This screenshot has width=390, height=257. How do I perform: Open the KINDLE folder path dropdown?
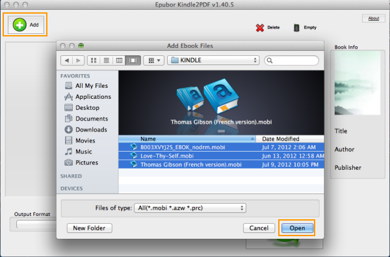[213, 61]
